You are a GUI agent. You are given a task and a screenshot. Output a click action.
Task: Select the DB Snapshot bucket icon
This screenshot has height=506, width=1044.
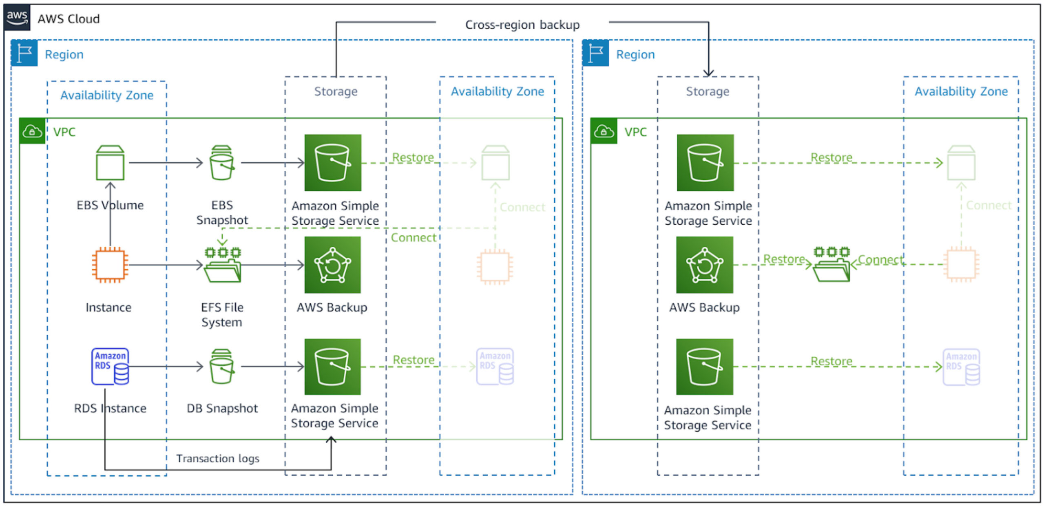pos(222,366)
